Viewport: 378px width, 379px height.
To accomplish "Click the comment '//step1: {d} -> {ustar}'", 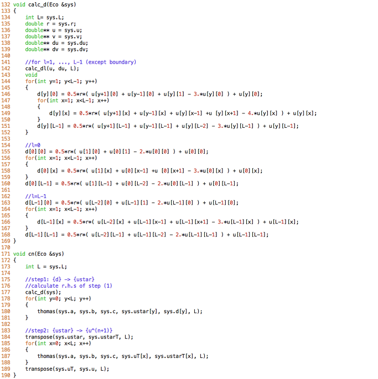I will click(x=60, y=279).
